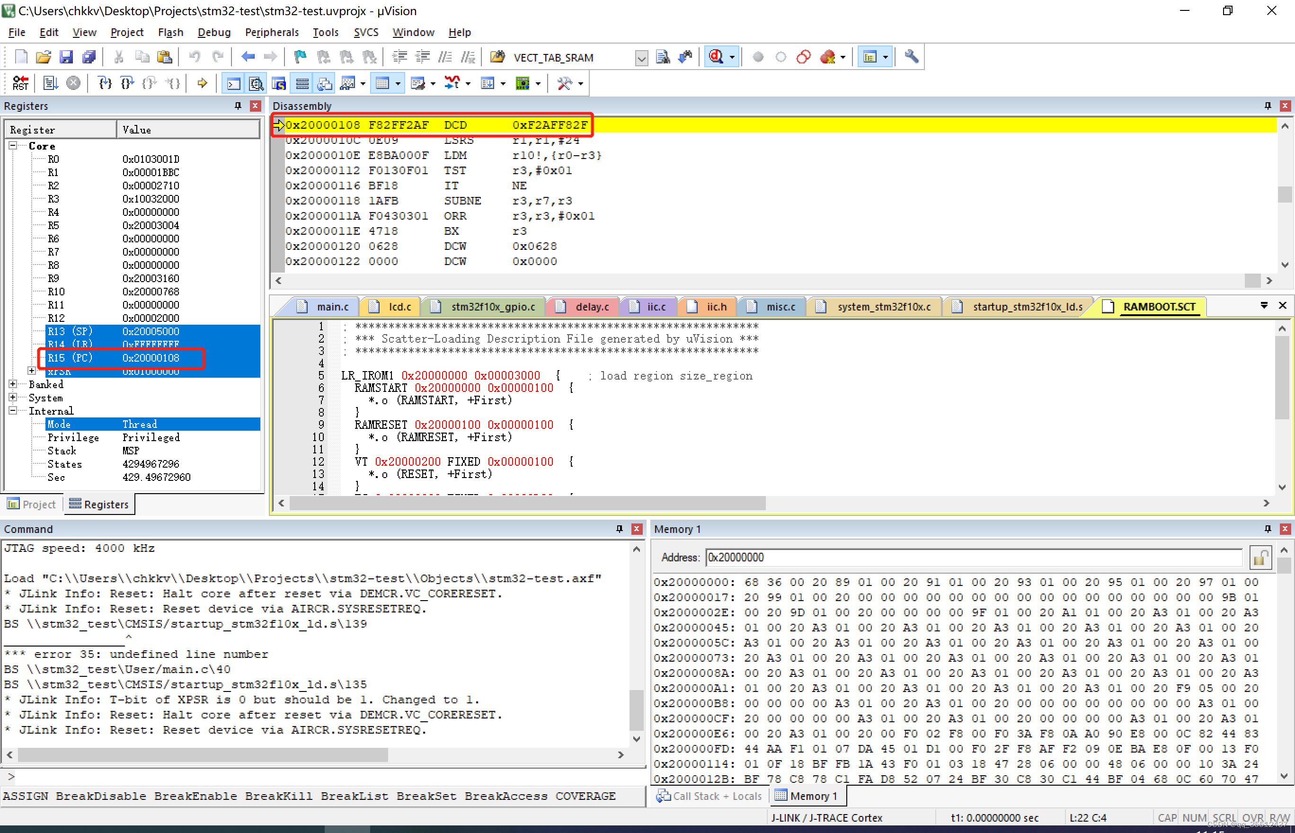
Task: Toggle the Registers Window toolbar button
Action: pyautogui.click(x=302, y=83)
